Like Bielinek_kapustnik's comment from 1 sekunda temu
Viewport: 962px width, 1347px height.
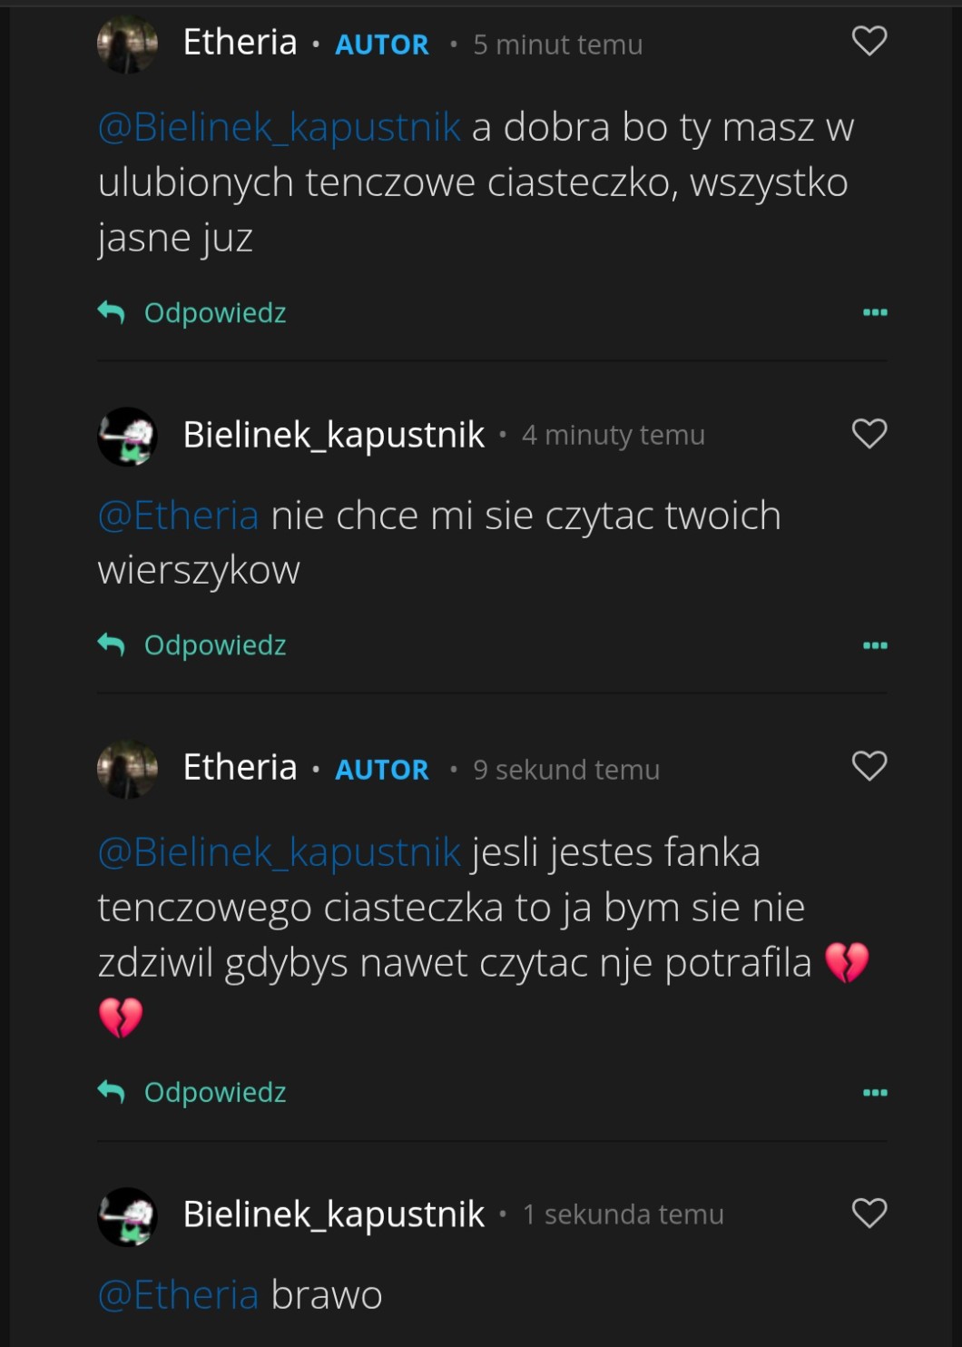click(x=869, y=1213)
